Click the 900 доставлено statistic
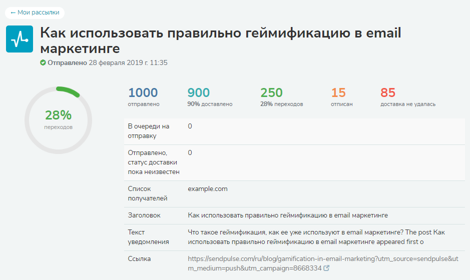470x280 pixels. pyautogui.click(x=210, y=96)
